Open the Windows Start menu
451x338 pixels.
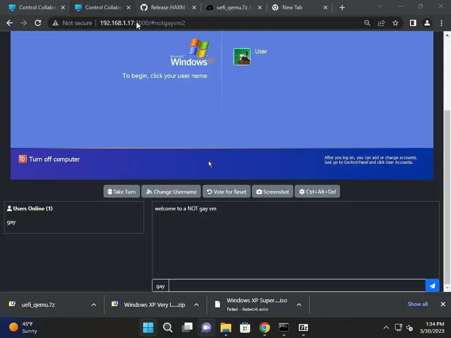148,327
